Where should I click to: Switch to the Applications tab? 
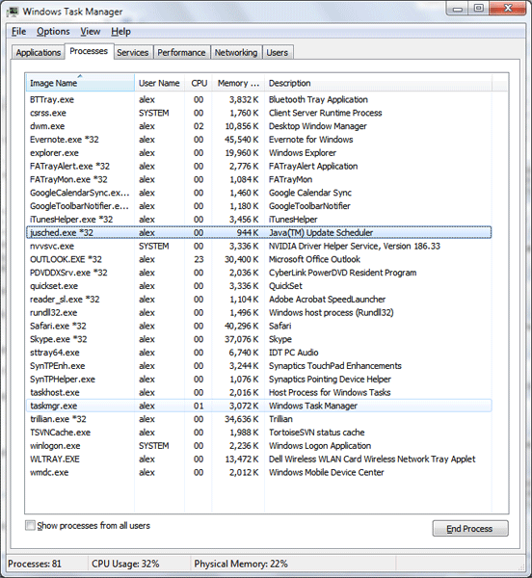pyautogui.click(x=38, y=53)
